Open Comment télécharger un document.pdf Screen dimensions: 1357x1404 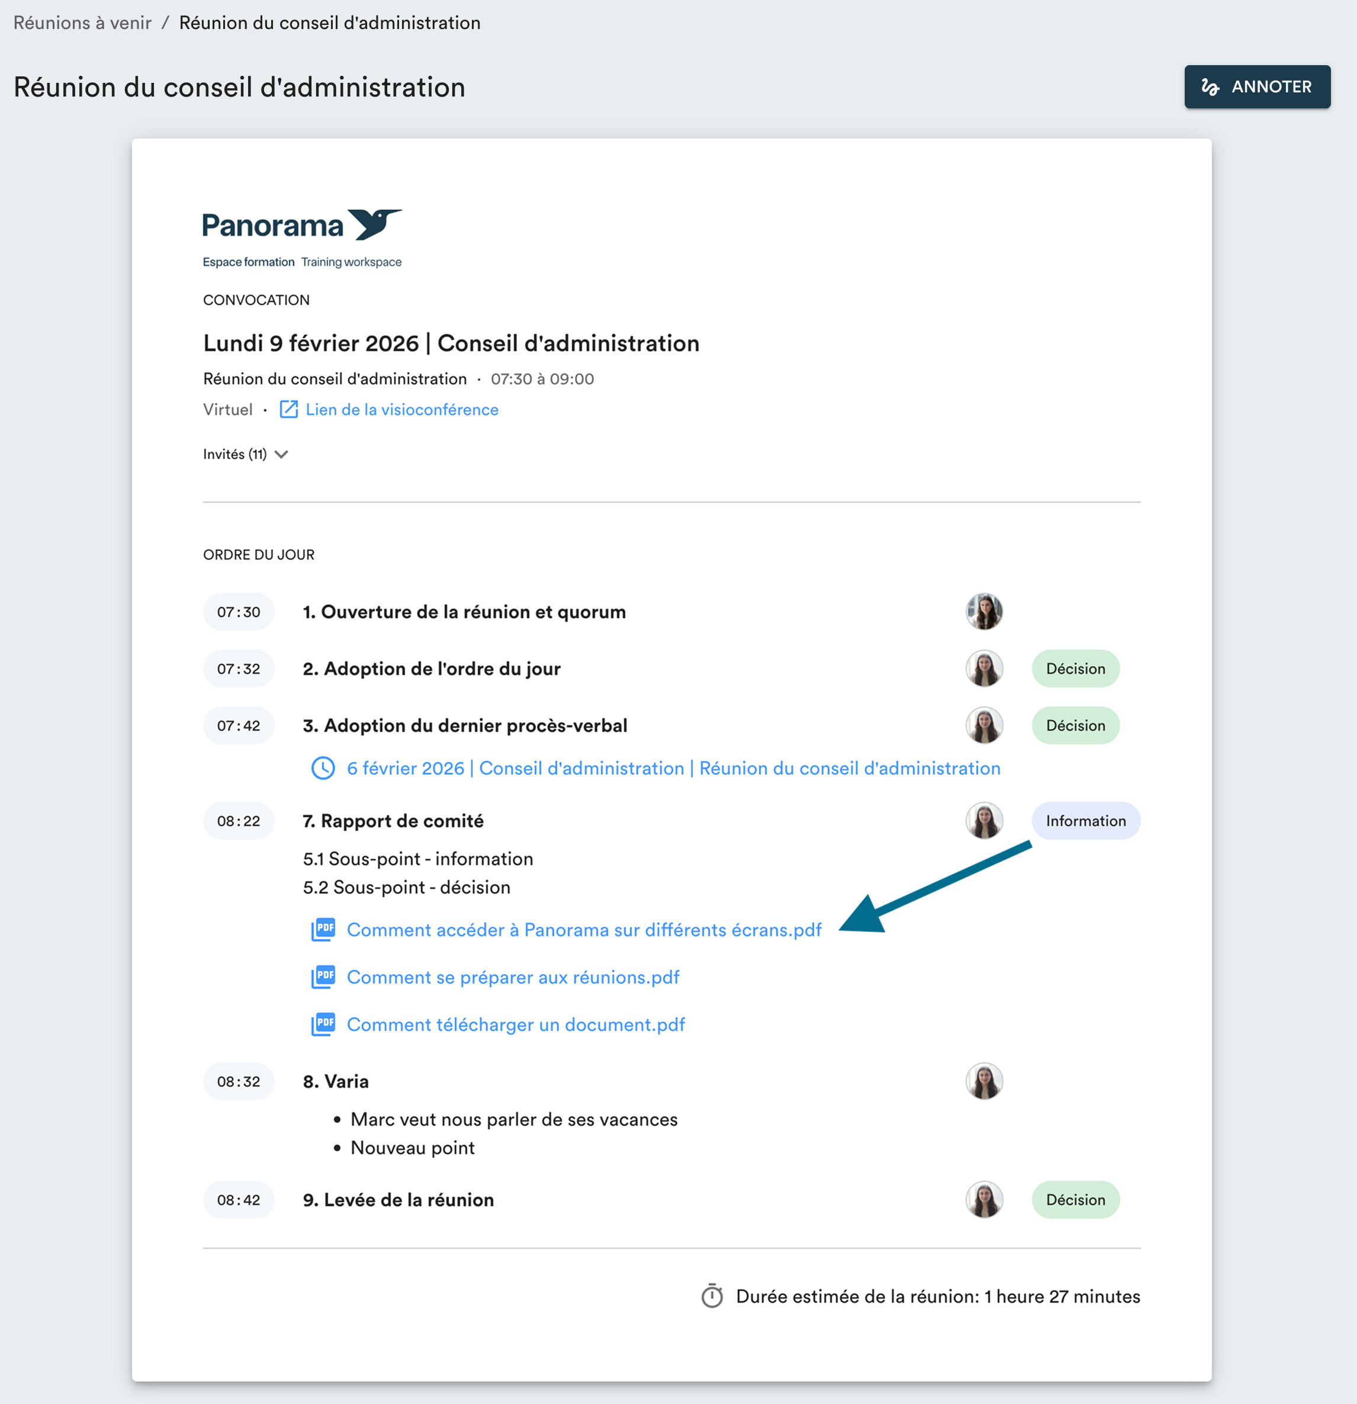pyautogui.click(x=516, y=1024)
